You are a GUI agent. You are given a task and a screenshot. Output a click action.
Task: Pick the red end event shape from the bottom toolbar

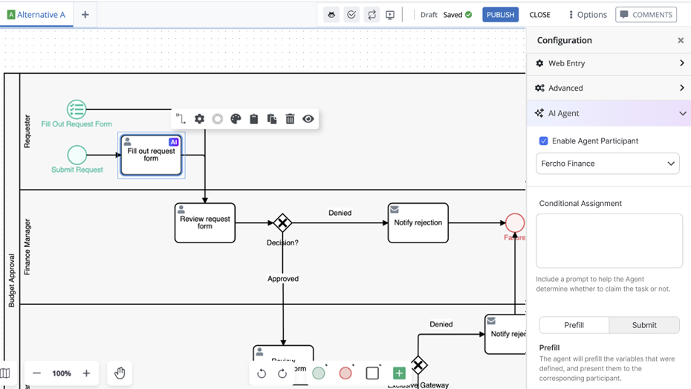(345, 373)
